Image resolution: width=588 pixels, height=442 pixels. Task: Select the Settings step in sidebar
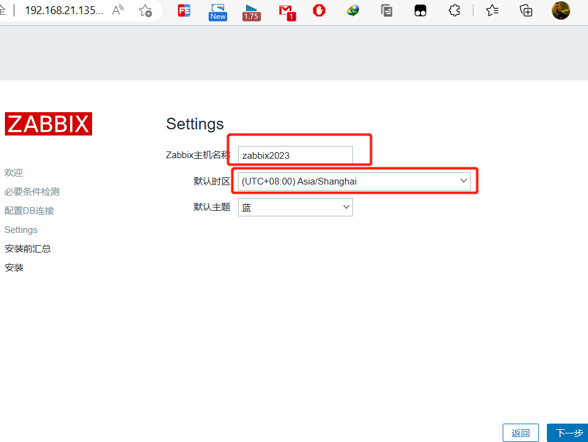pos(21,230)
